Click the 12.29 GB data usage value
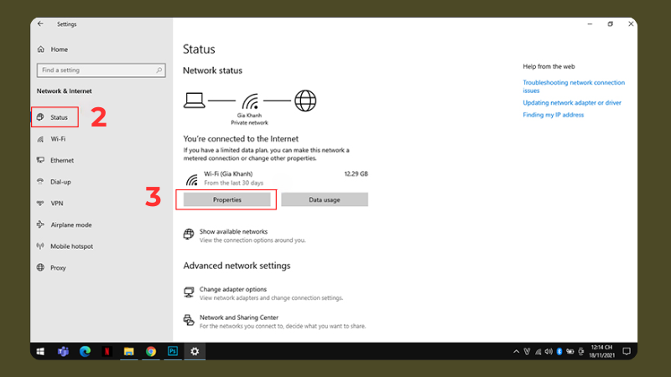This screenshot has width=671, height=377. point(356,174)
